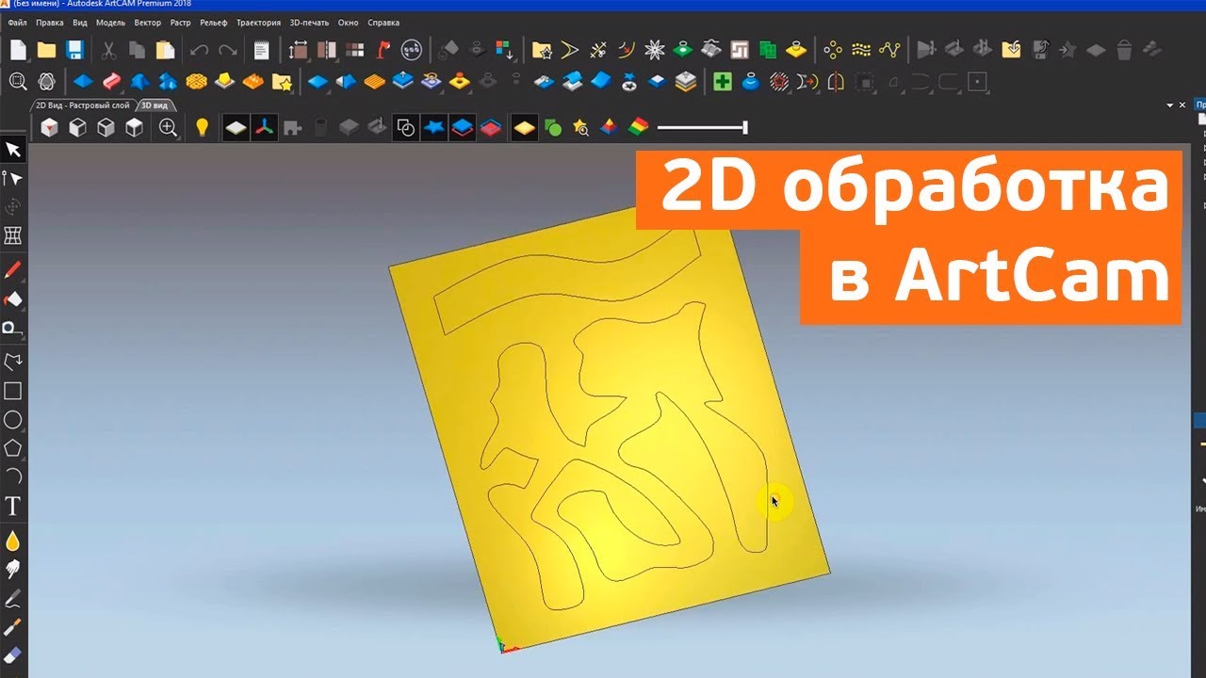This screenshot has width=1206, height=678.
Task: Open the Файл menu
Action: (x=17, y=23)
